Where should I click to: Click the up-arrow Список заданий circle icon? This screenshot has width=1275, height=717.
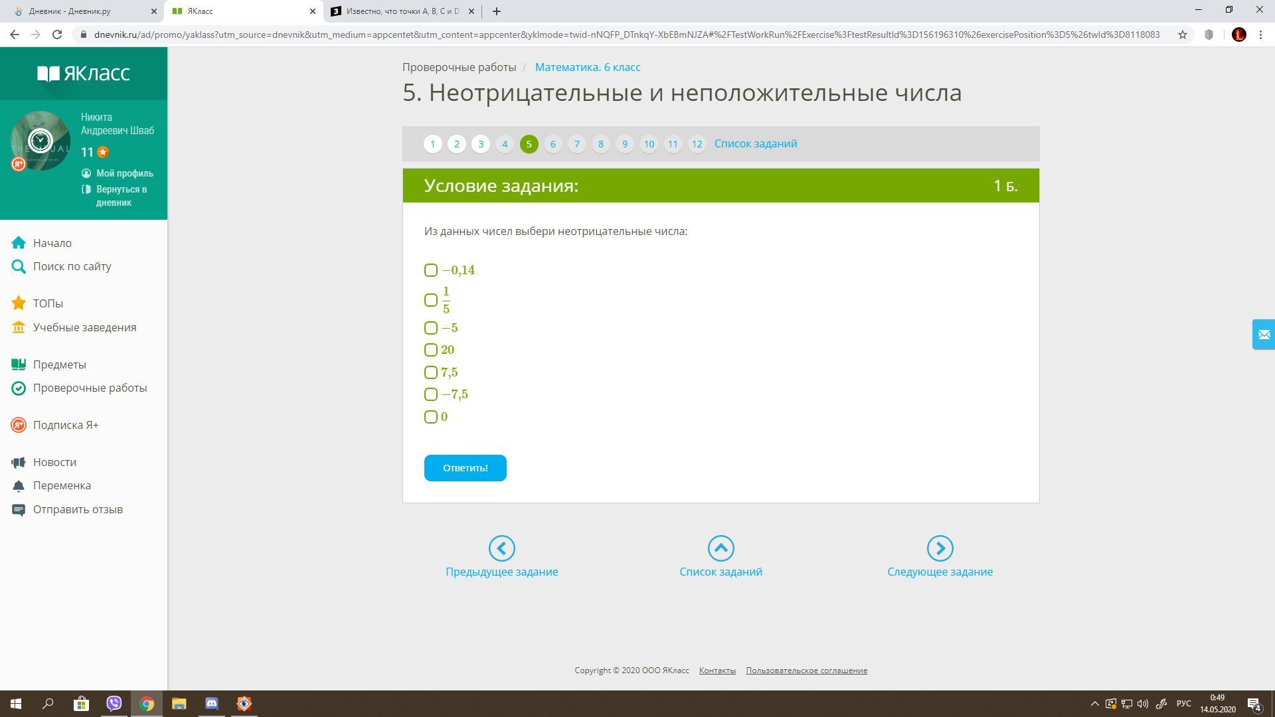pyautogui.click(x=721, y=548)
